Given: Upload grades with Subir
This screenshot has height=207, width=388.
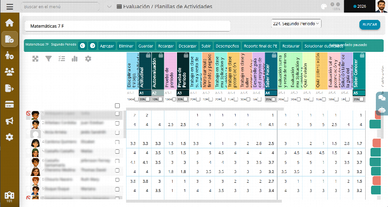Looking at the screenshot, I should 206,46.
